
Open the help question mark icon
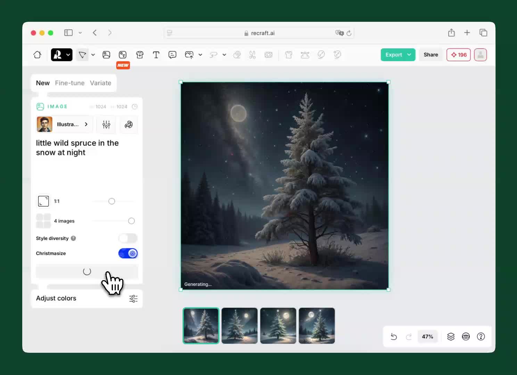click(x=481, y=337)
